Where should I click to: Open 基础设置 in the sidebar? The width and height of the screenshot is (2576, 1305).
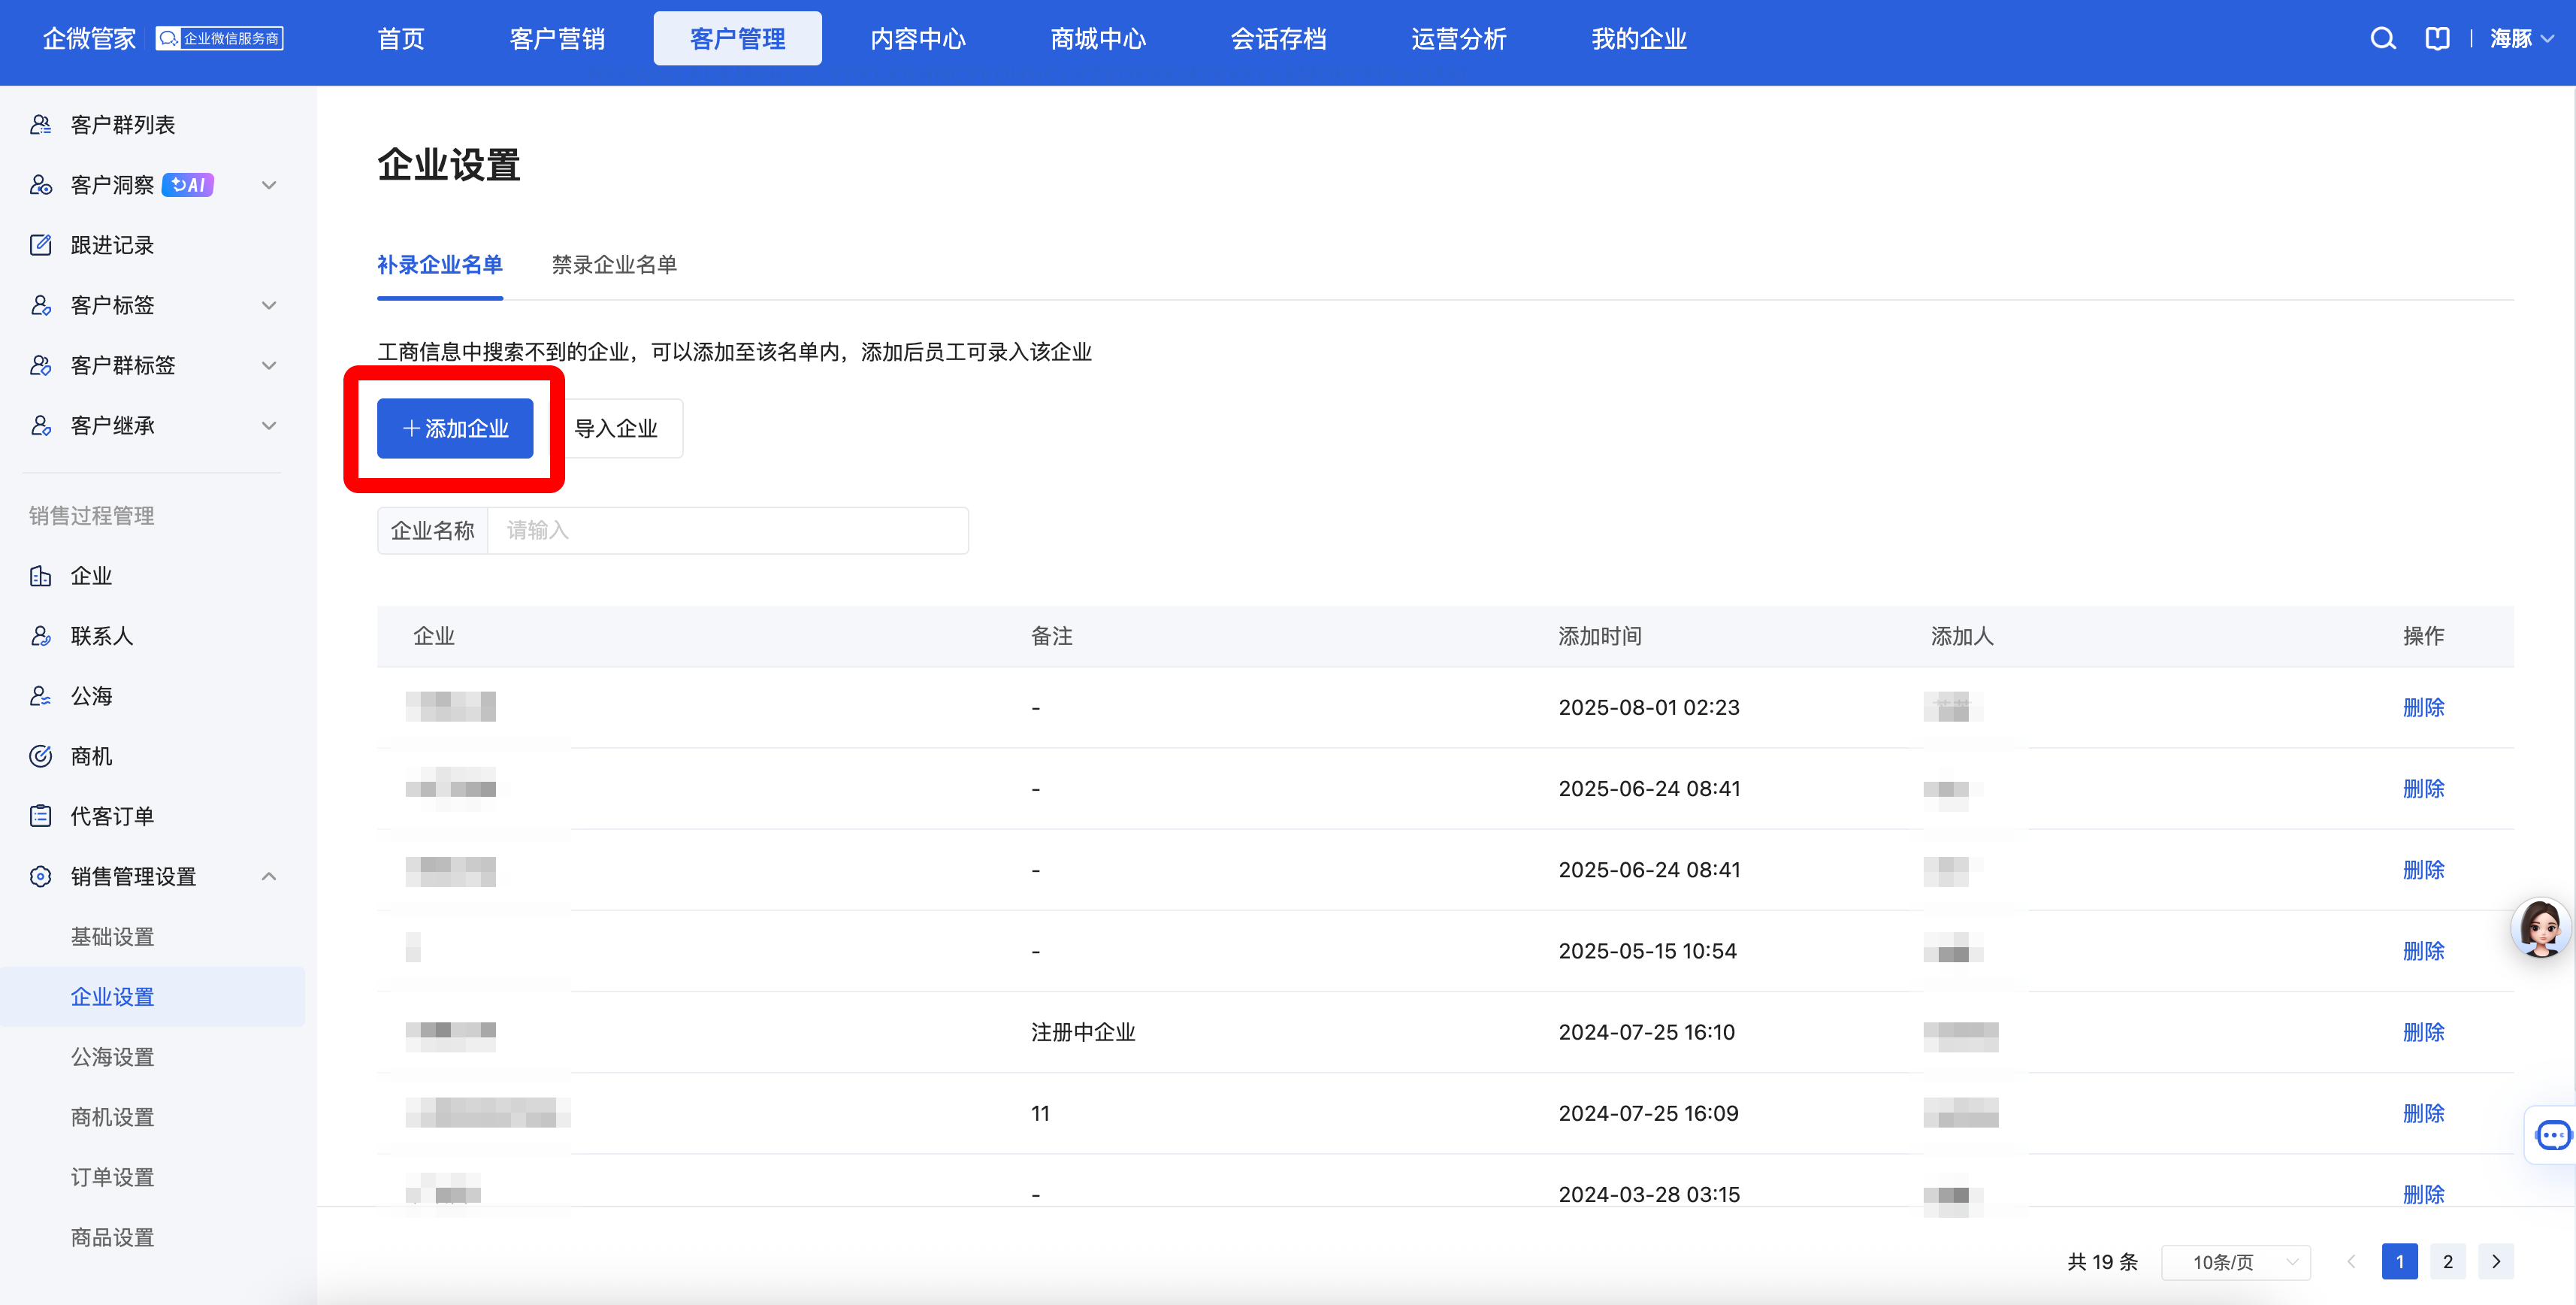coord(112,937)
